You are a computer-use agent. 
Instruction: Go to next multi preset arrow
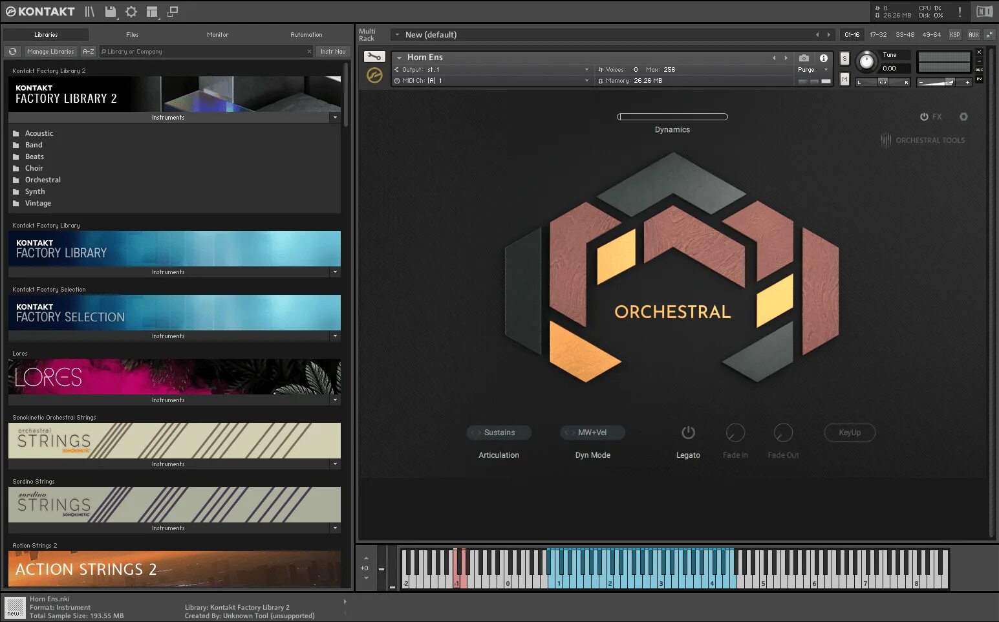coord(828,35)
